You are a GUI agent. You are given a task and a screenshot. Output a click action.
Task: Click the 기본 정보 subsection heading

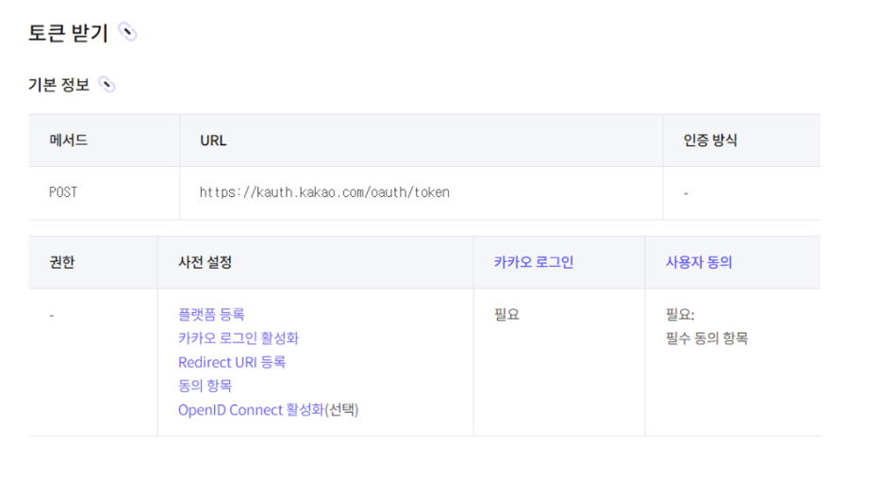coord(58,85)
